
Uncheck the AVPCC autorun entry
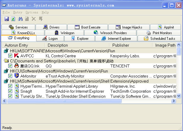10,56
